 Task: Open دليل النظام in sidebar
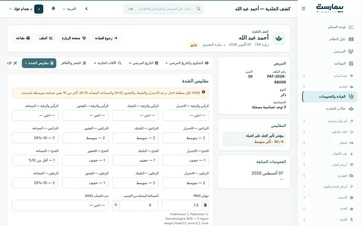[330, 39]
